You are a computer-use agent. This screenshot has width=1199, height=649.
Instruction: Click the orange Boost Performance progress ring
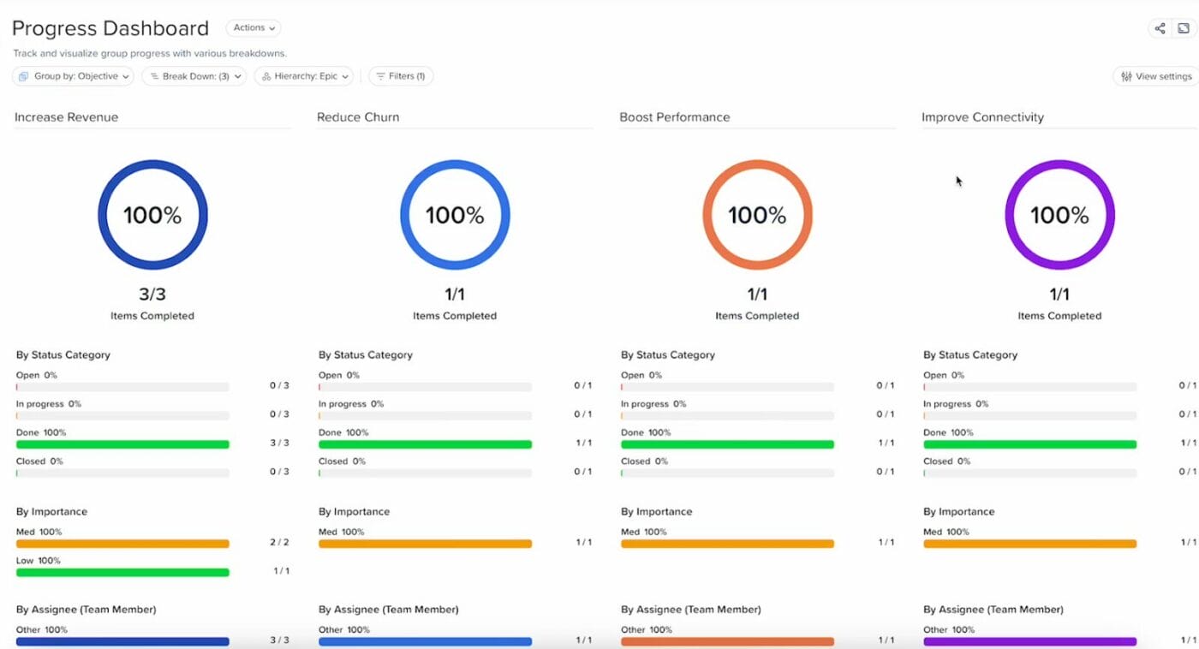(757, 215)
